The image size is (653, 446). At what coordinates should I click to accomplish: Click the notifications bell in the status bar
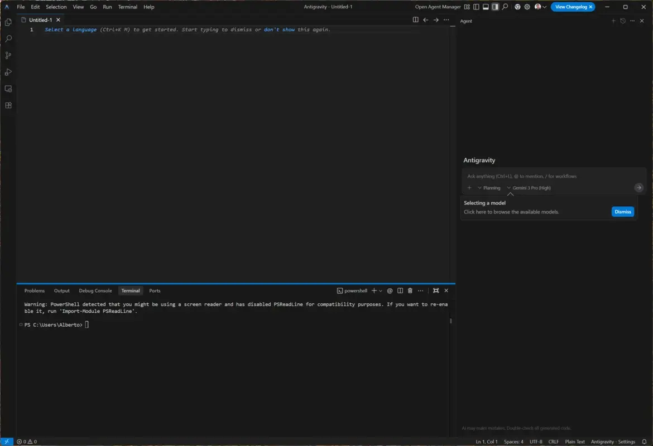(x=645, y=441)
